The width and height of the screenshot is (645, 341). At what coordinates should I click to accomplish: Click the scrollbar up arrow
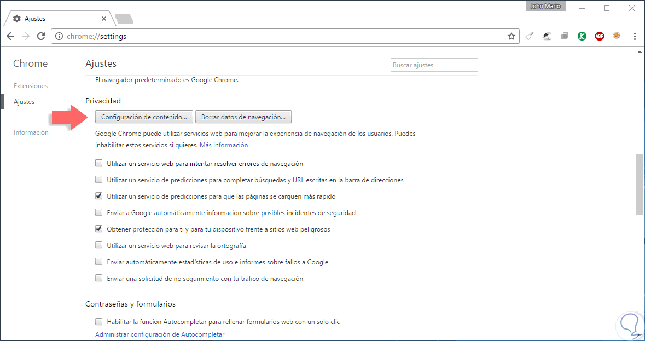pyautogui.click(x=640, y=51)
